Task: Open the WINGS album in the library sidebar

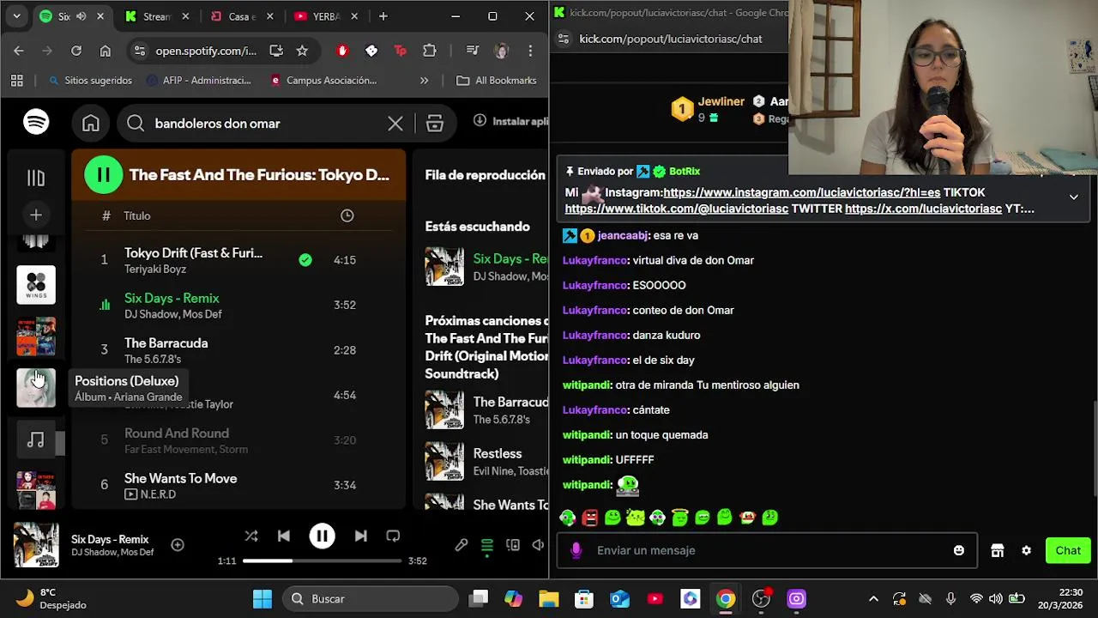Action: (x=36, y=285)
